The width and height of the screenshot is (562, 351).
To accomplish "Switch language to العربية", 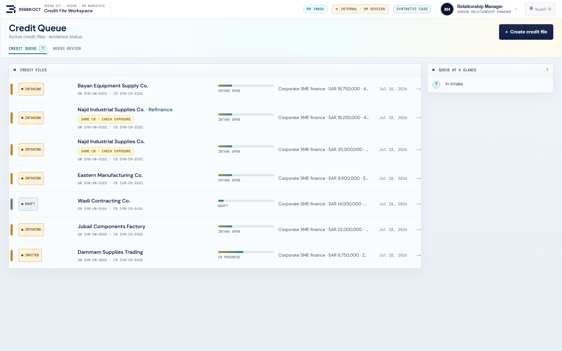I will click(540, 9).
